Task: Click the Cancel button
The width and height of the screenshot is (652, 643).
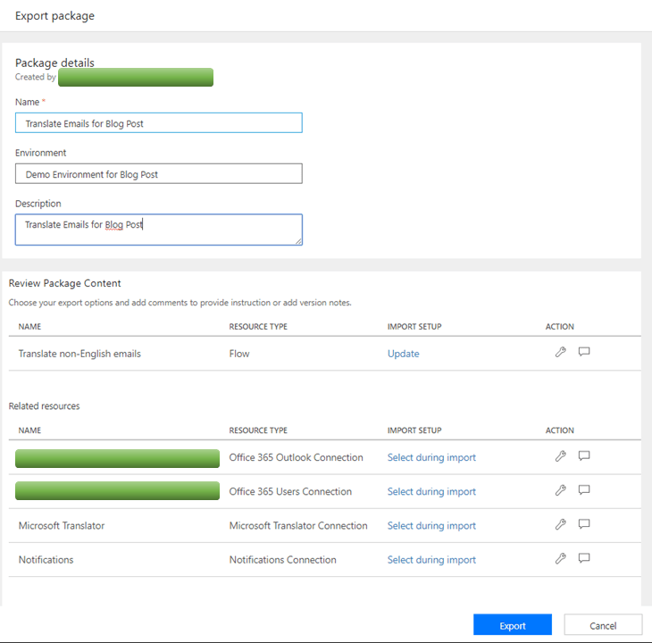Action: click(x=603, y=625)
